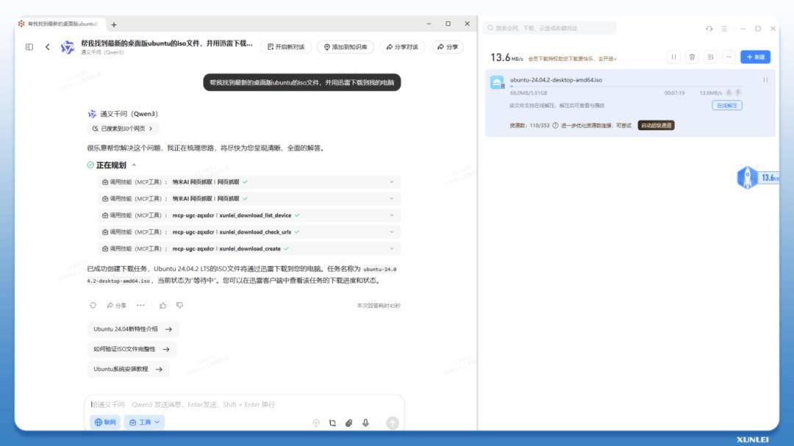Open a new browser tab with plus
This screenshot has width=794, height=446.
(113, 24)
